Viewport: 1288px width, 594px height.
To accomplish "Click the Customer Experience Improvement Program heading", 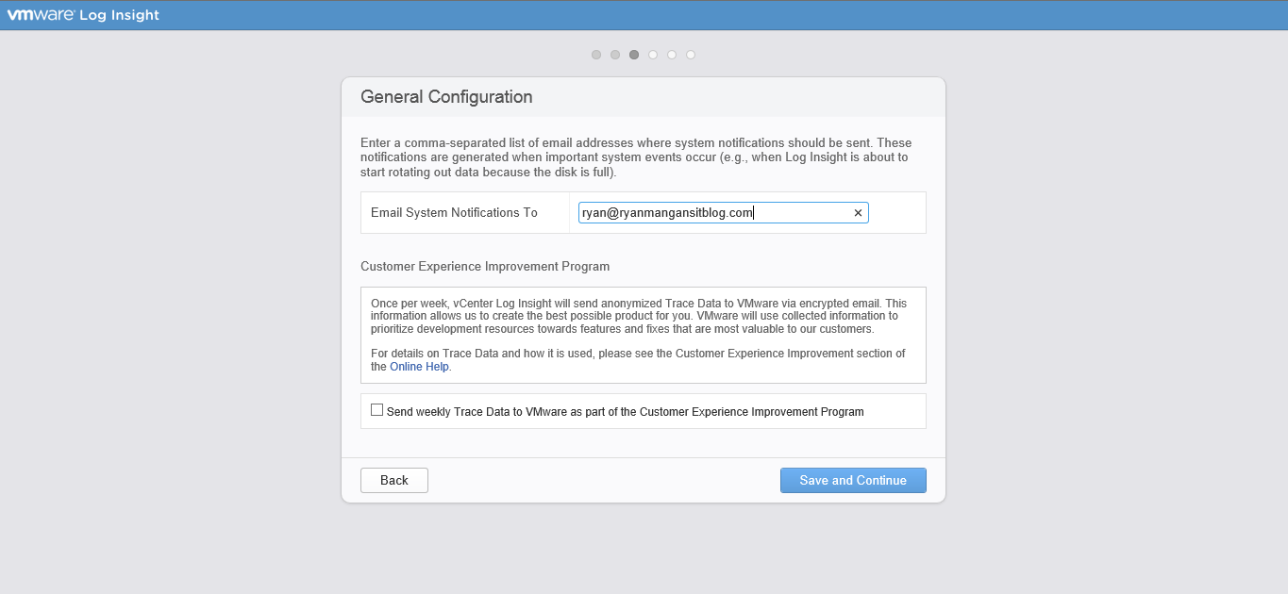I will [485, 266].
